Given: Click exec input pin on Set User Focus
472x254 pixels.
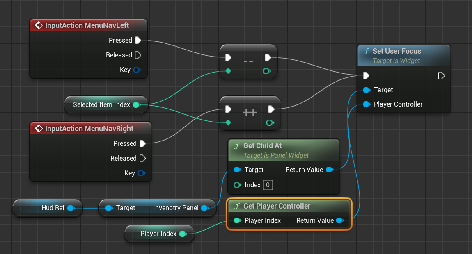Looking at the screenshot, I should pyautogui.click(x=366, y=75).
